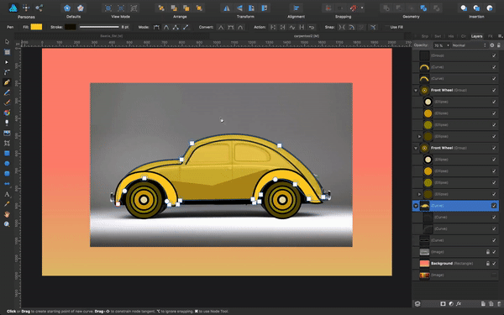Open the Layers panel options menu
This screenshot has height=315, width=504.
click(x=500, y=36)
